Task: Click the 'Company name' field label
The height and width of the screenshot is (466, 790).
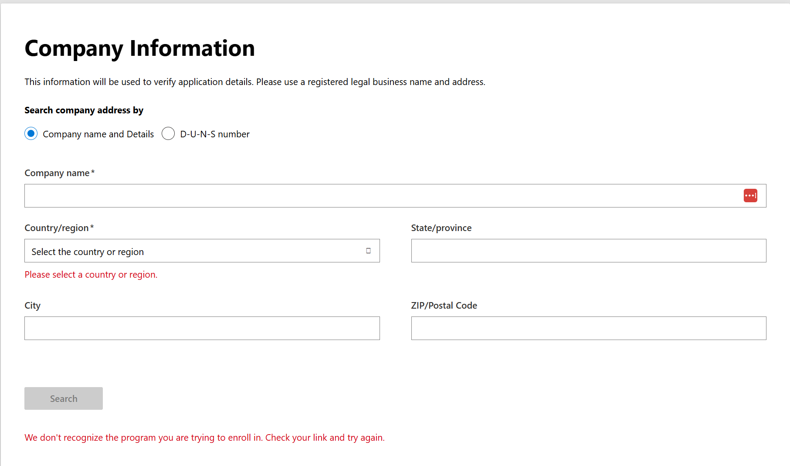Action: (57, 173)
